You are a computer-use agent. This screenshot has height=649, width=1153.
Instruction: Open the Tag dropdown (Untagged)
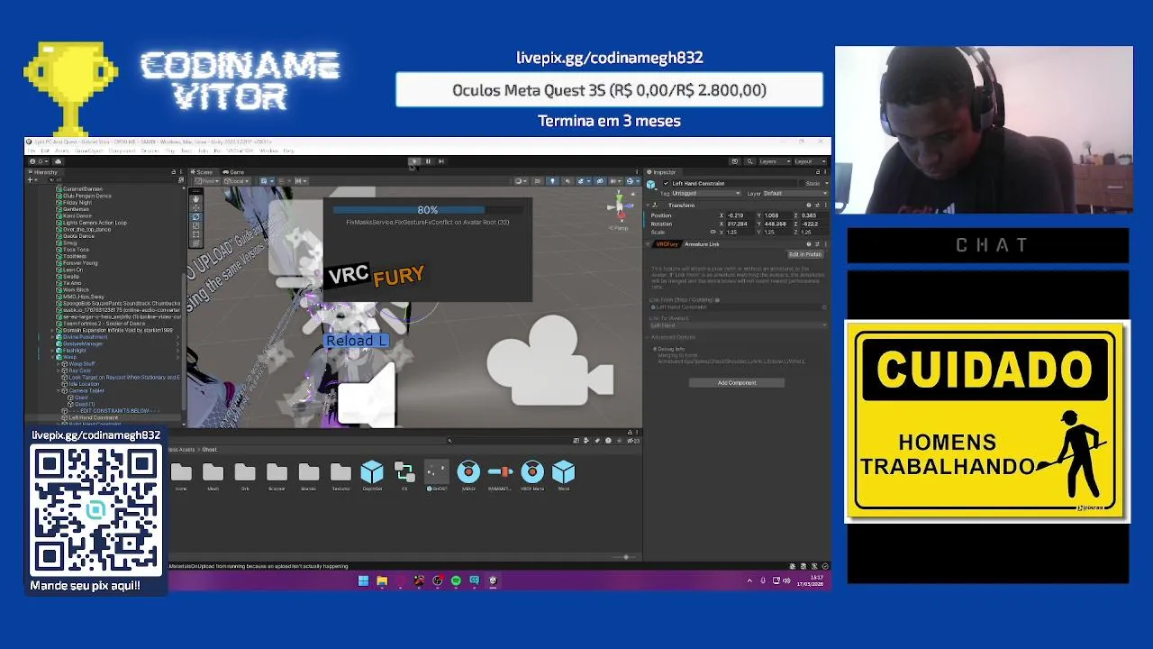706,193
